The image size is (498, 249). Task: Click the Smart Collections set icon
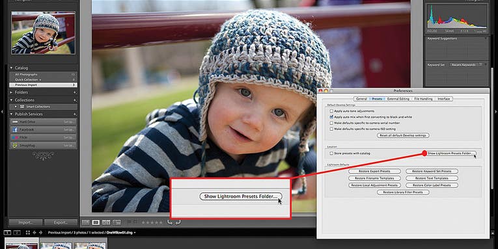pos(23,107)
